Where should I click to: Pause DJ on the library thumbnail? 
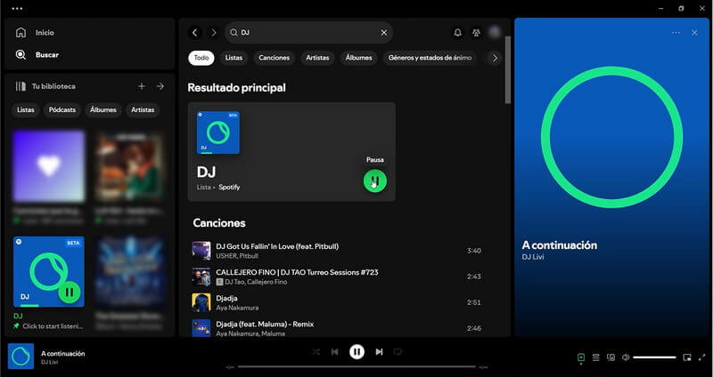point(70,293)
